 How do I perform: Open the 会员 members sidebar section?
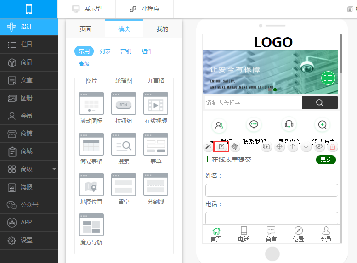click(x=29, y=116)
